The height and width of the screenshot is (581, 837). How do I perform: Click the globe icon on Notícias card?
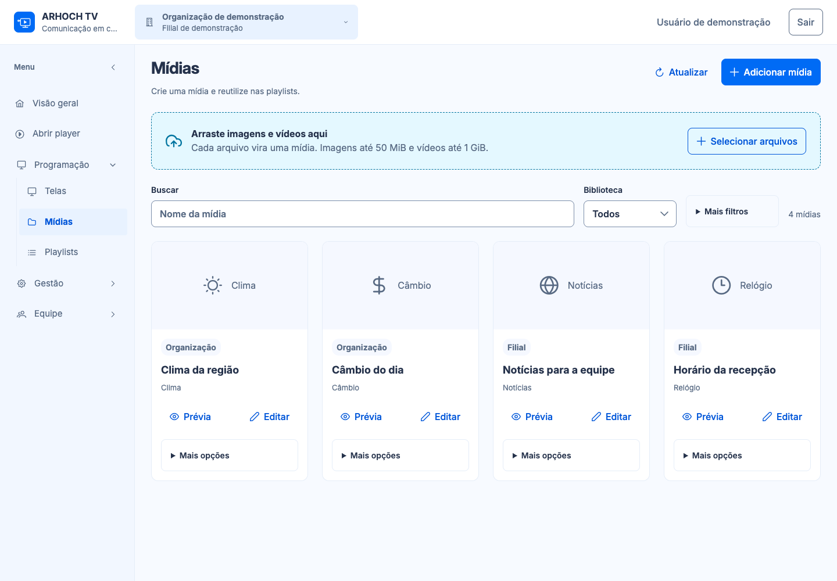(549, 285)
